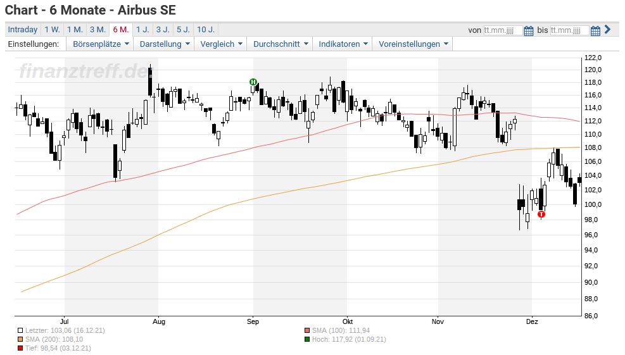Click the 'Chart - 6 Monate - Airbus SE' heading
The image size is (625, 355).
(91, 10)
